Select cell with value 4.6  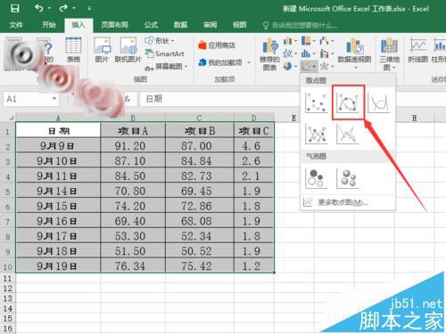click(x=253, y=145)
